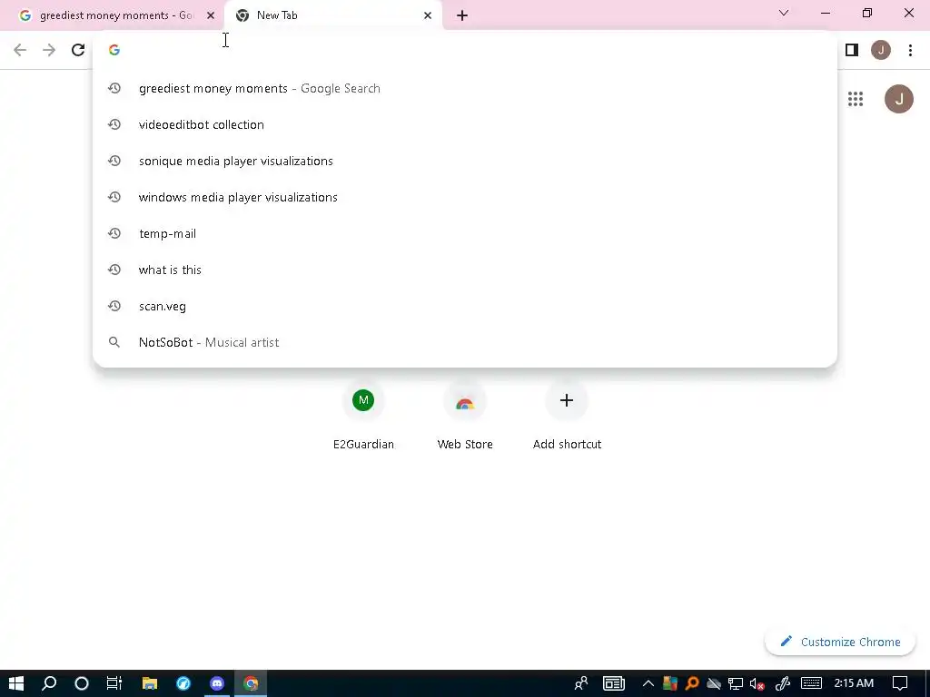The width and height of the screenshot is (930, 697).
Task: Click Add shortcut
Action: [567, 415]
